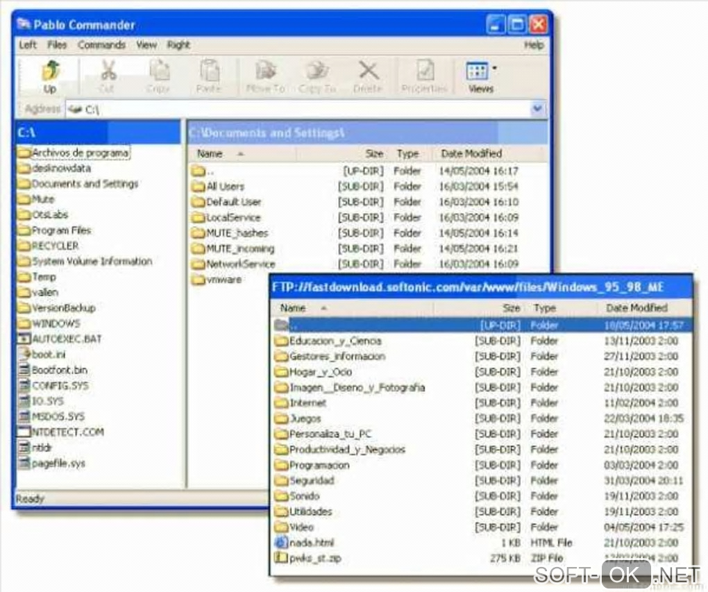Open the Files menu
Screen dimensions: 708x592
pyautogui.click(x=57, y=44)
